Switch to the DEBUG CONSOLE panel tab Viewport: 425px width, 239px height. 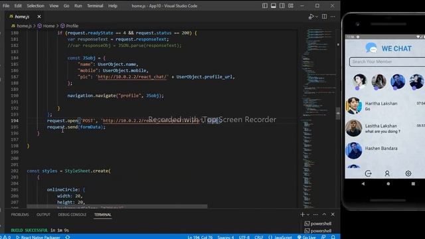[x=72, y=214]
